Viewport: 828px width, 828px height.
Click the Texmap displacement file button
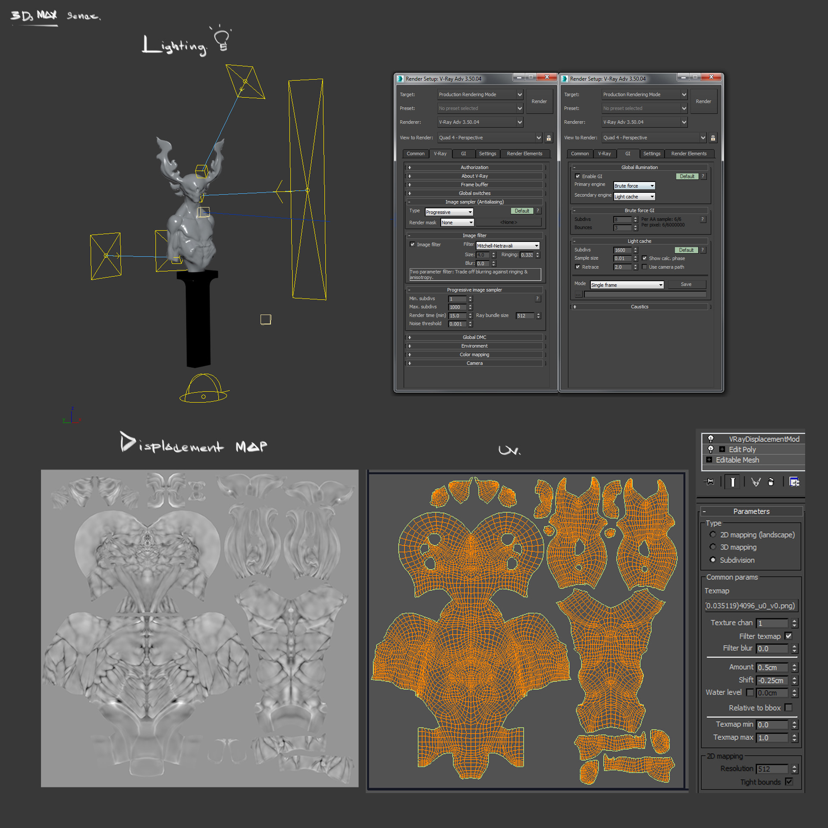tap(750, 605)
